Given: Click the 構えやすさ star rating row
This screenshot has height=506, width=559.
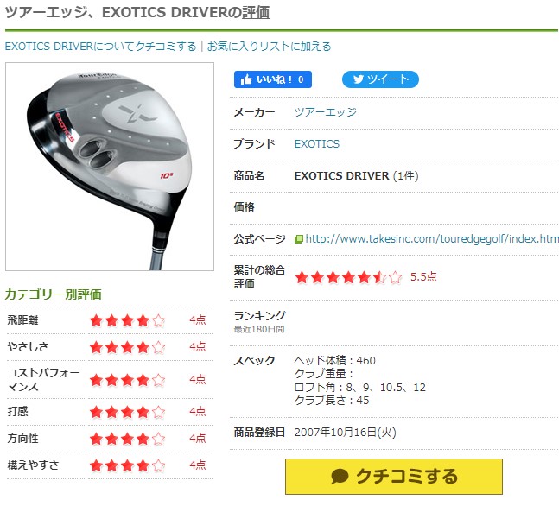Looking at the screenshot, I should (110, 465).
